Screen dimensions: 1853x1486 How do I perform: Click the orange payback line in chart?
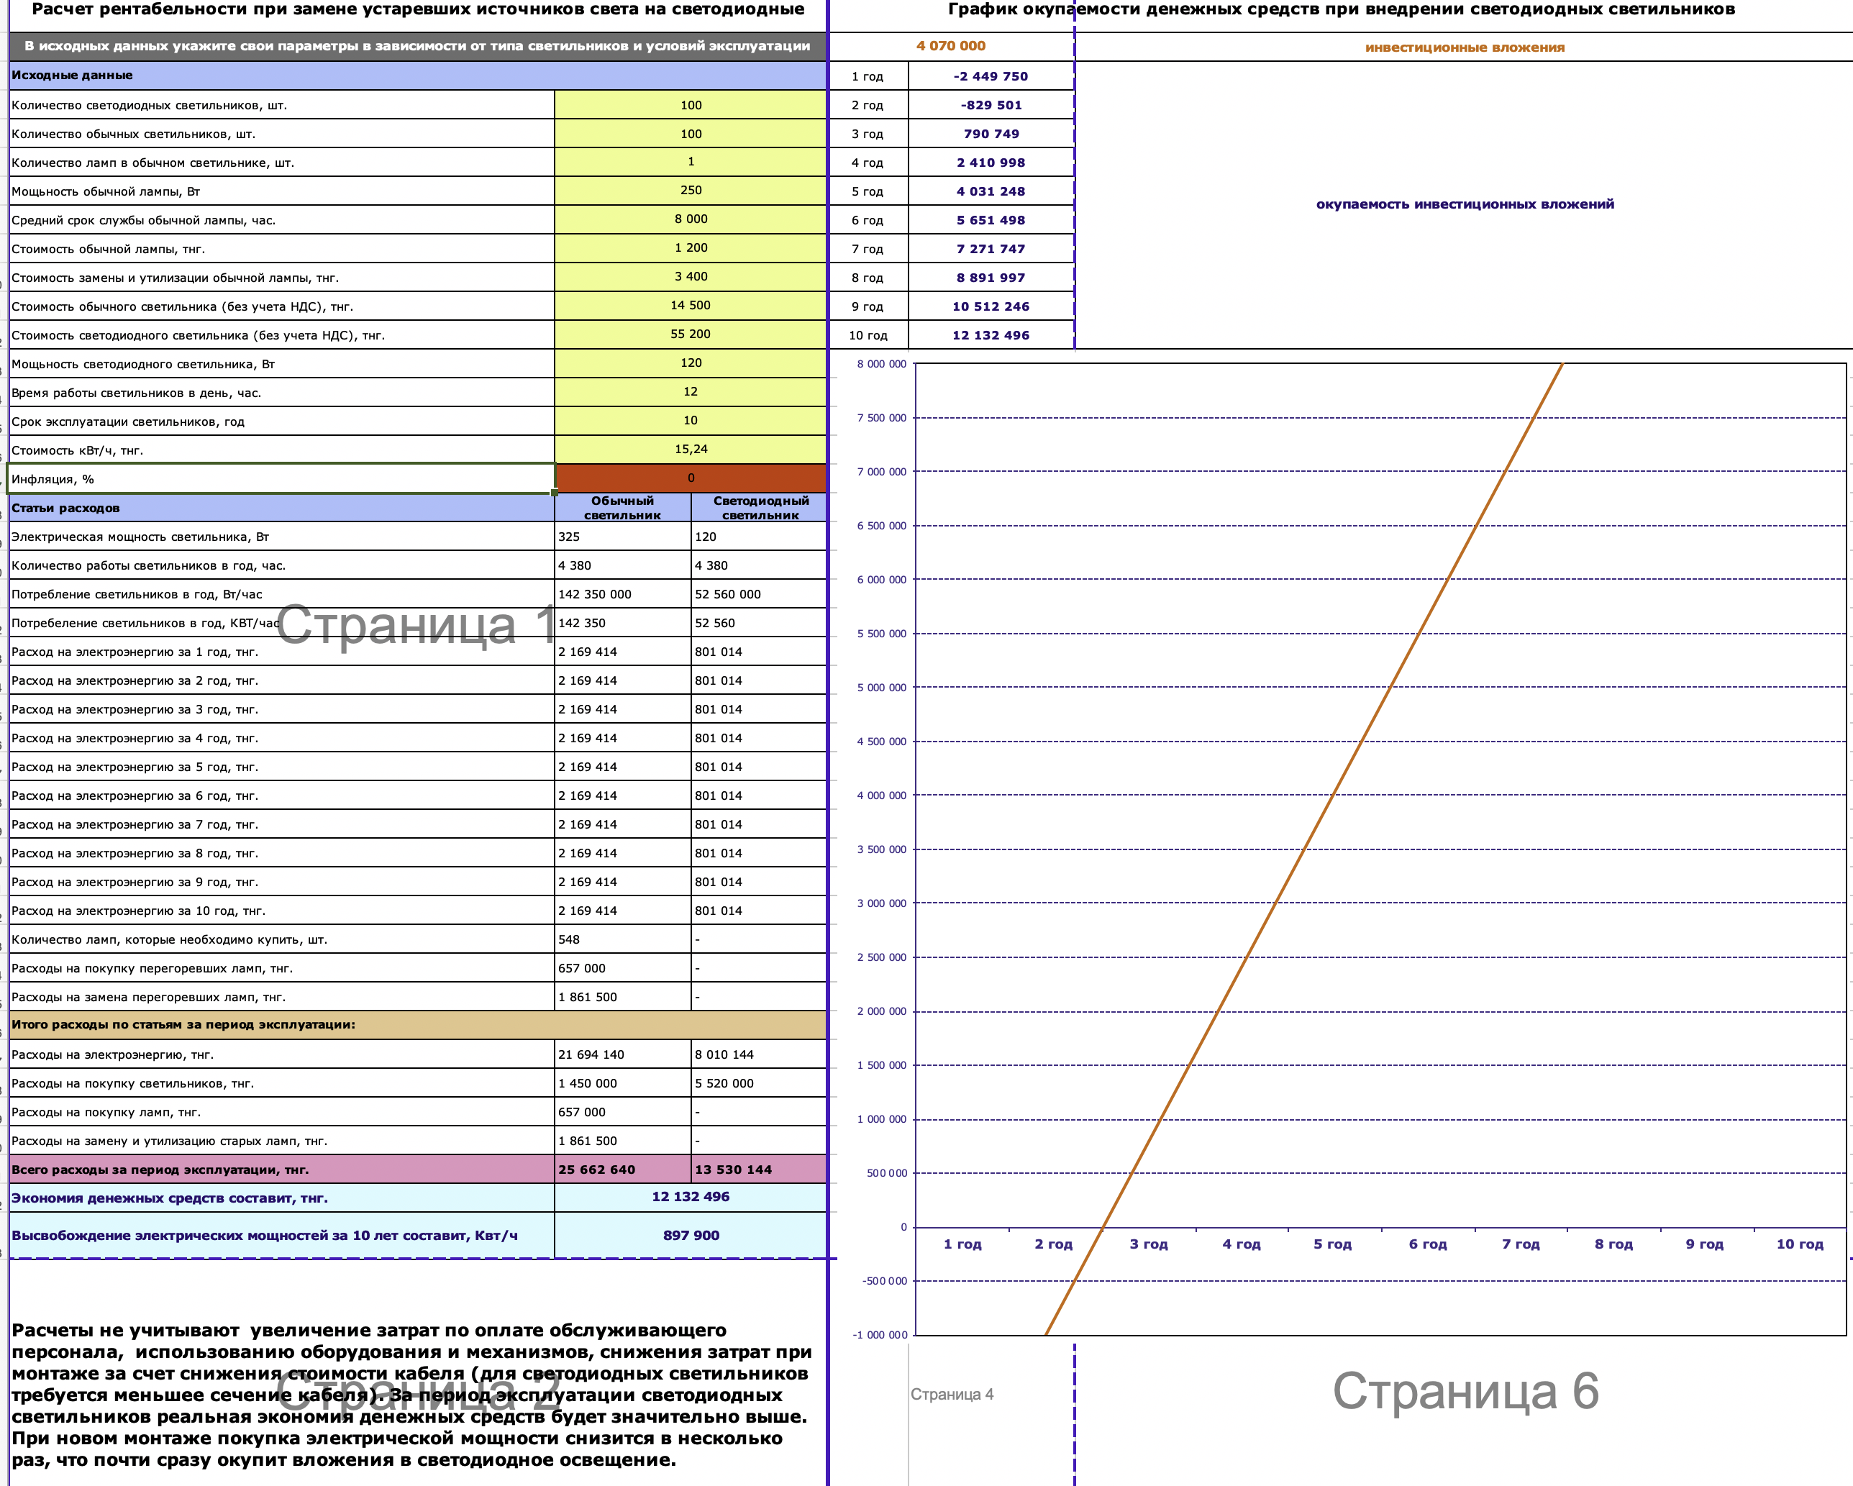click(1304, 849)
